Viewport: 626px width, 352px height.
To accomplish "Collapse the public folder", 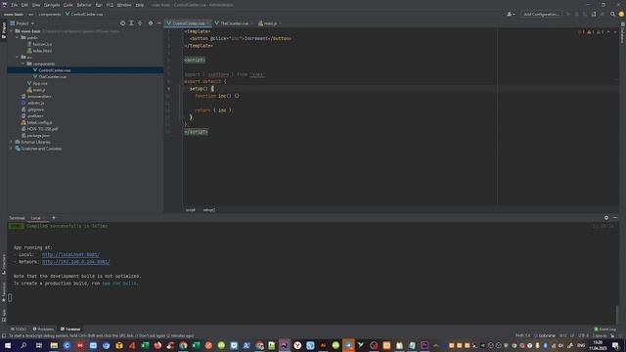I will 18,37.
